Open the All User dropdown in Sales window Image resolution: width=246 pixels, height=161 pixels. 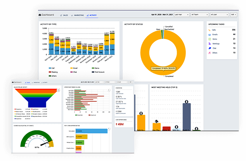point(122,82)
